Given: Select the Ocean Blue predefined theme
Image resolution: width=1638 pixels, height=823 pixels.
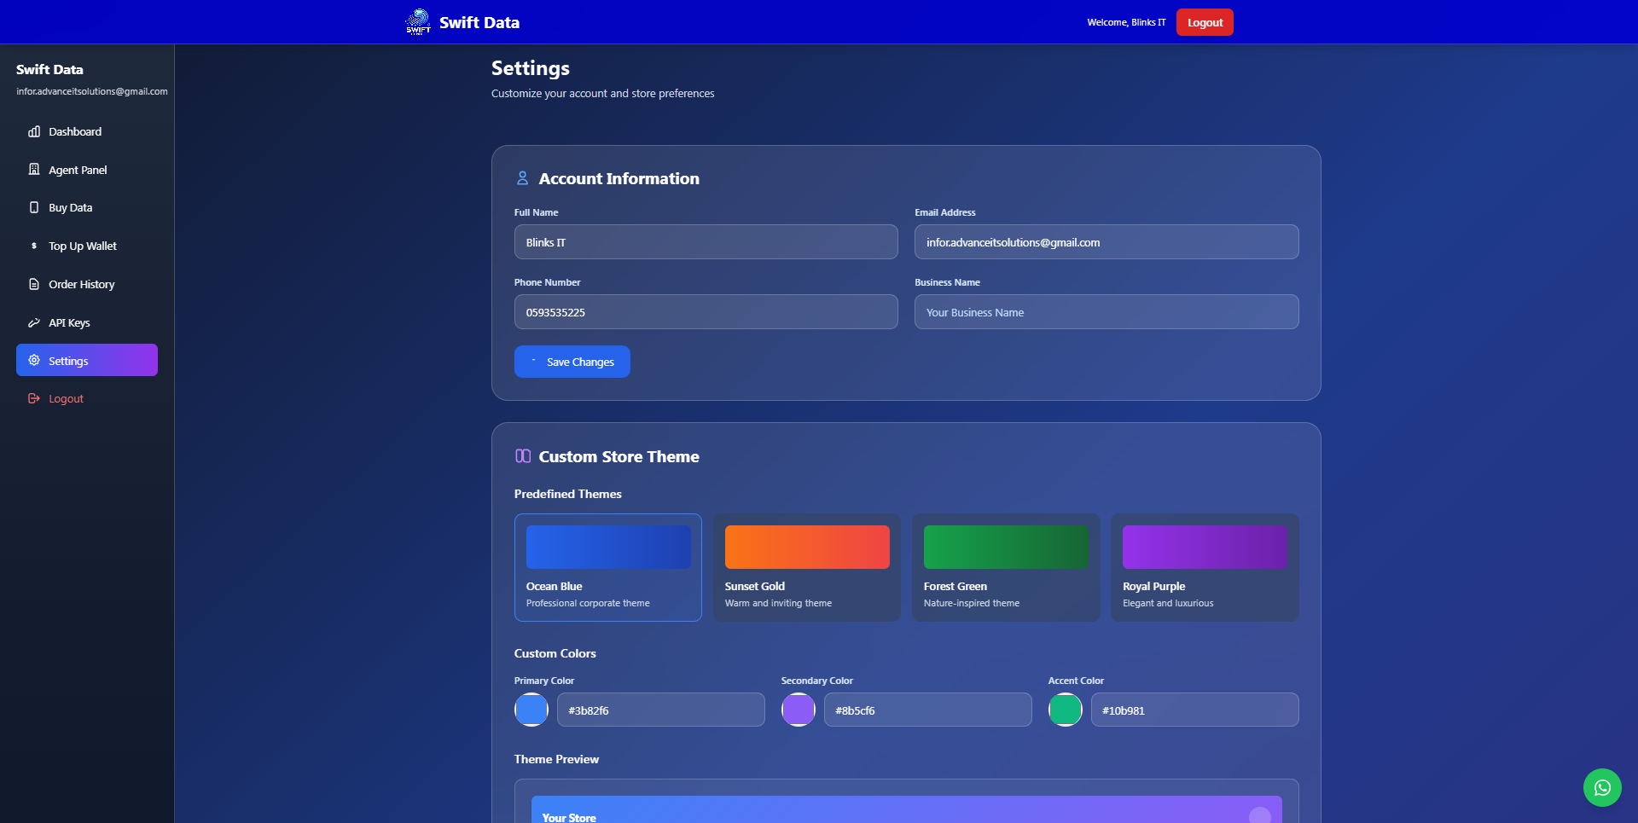Looking at the screenshot, I should pos(607,567).
